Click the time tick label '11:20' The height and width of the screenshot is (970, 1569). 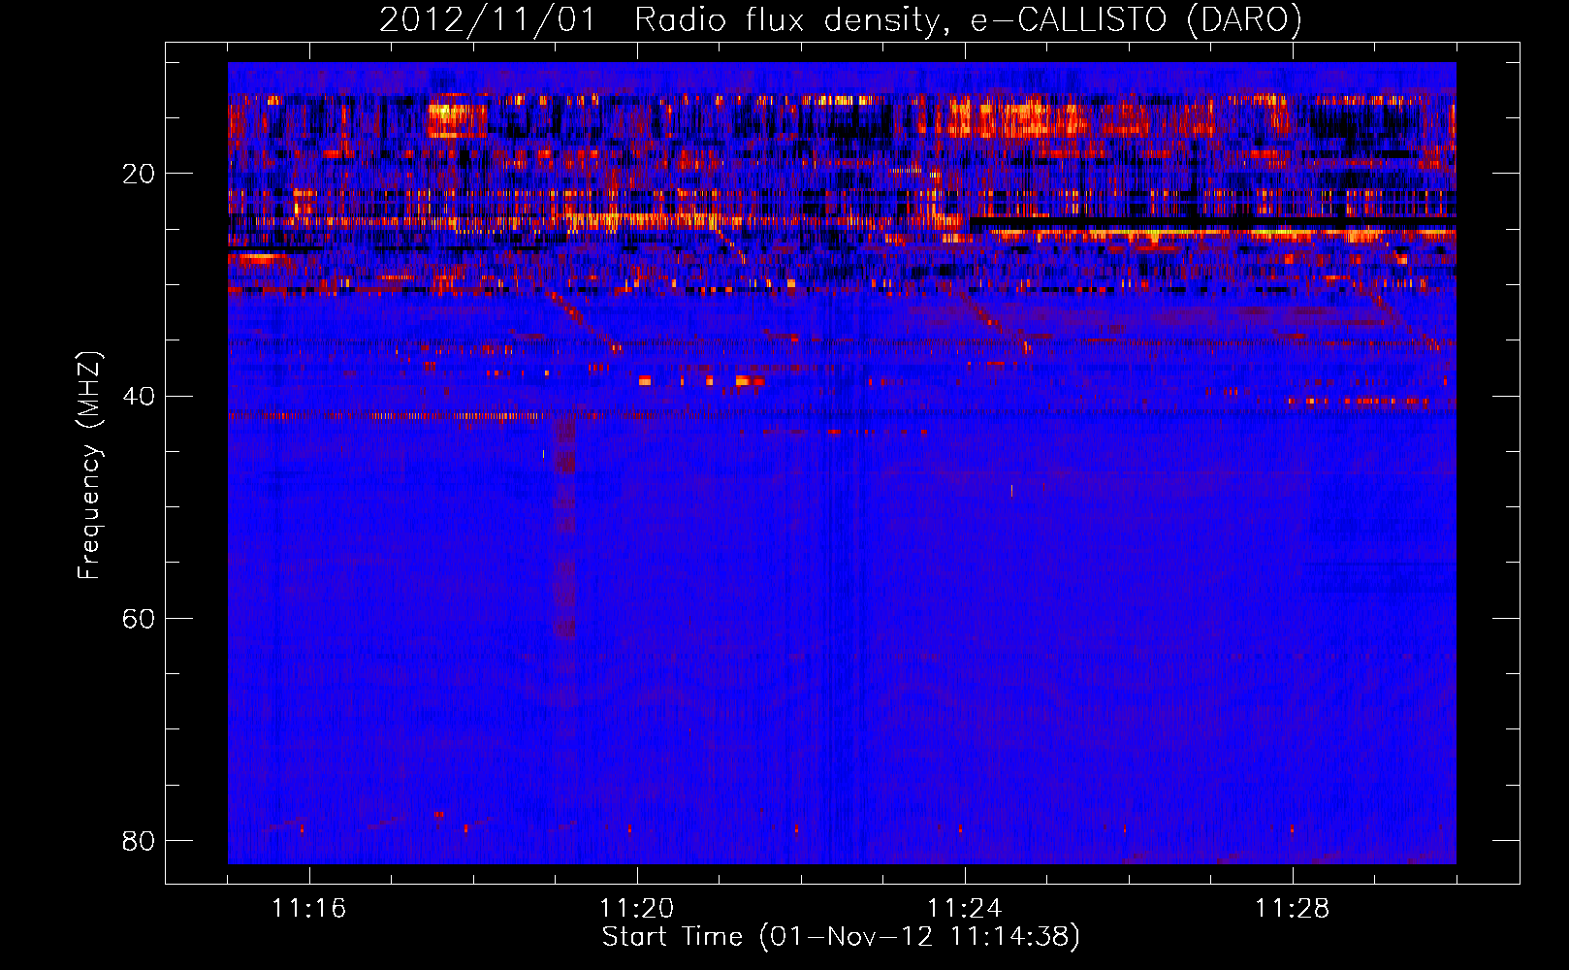637,909
